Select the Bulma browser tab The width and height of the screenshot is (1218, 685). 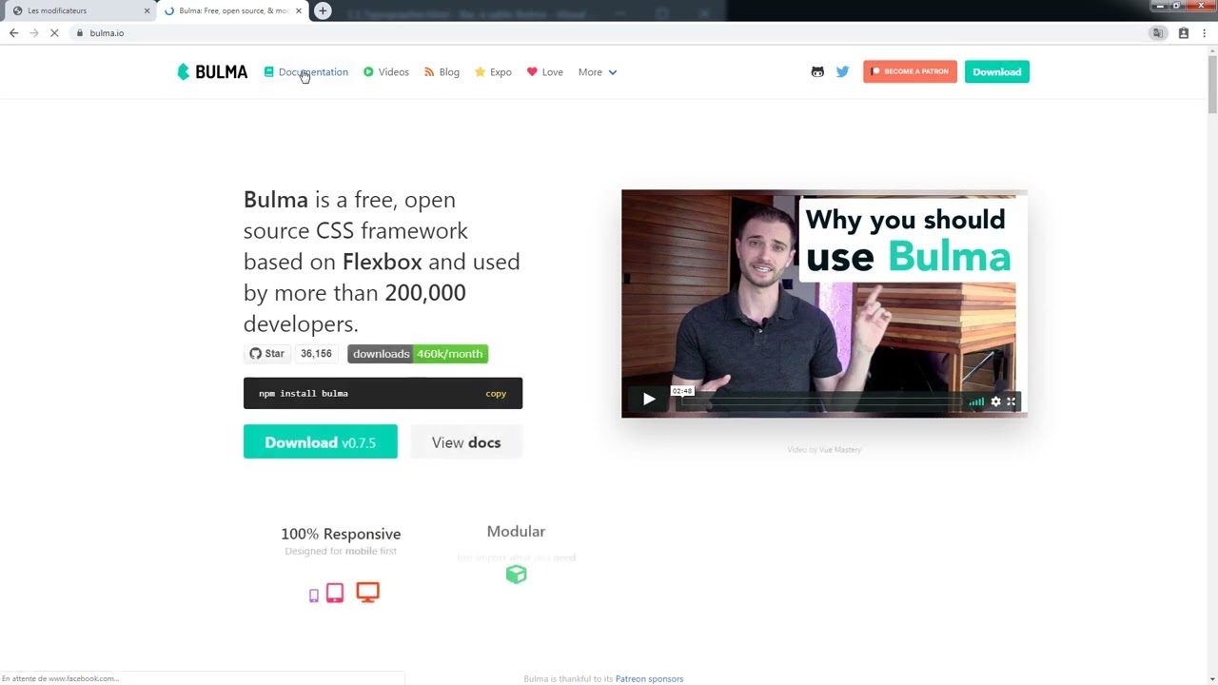click(x=233, y=10)
